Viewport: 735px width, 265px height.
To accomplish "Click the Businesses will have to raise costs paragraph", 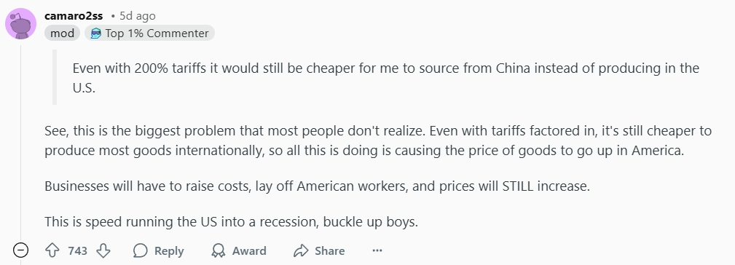I will [318, 186].
